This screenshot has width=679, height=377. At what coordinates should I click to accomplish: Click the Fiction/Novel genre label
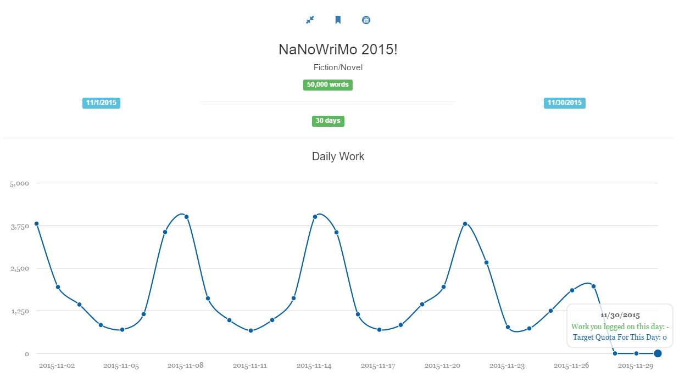point(338,67)
